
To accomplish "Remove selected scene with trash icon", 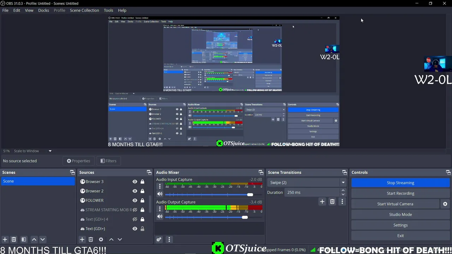I will 14,239.
